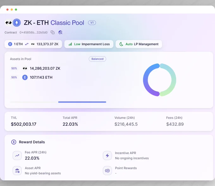Select Fees (24h) value $432.89
This screenshot has width=215, height=186.
tap(175, 124)
